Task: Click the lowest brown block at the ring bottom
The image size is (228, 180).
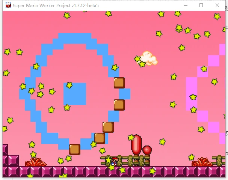Action: tap(75, 149)
